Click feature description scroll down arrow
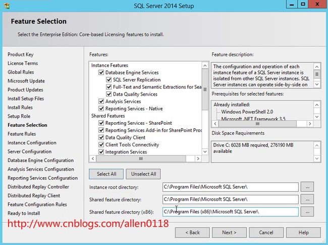 pos(317,84)
